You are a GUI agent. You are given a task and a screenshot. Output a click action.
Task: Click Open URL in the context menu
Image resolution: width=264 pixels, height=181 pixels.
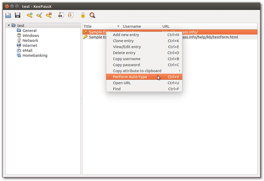click(x=122, y=83)
